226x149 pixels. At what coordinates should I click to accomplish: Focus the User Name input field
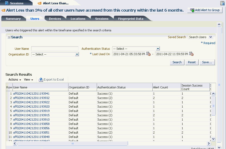tap(55, 49)
